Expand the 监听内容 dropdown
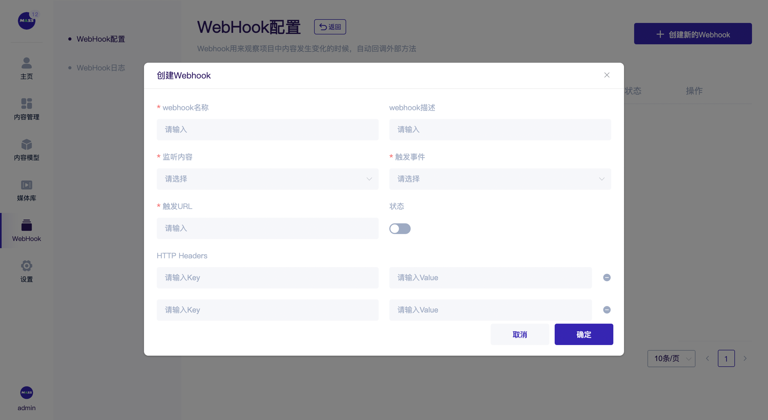768x420 pixels. pyautogui.click(x=267, y=179)
